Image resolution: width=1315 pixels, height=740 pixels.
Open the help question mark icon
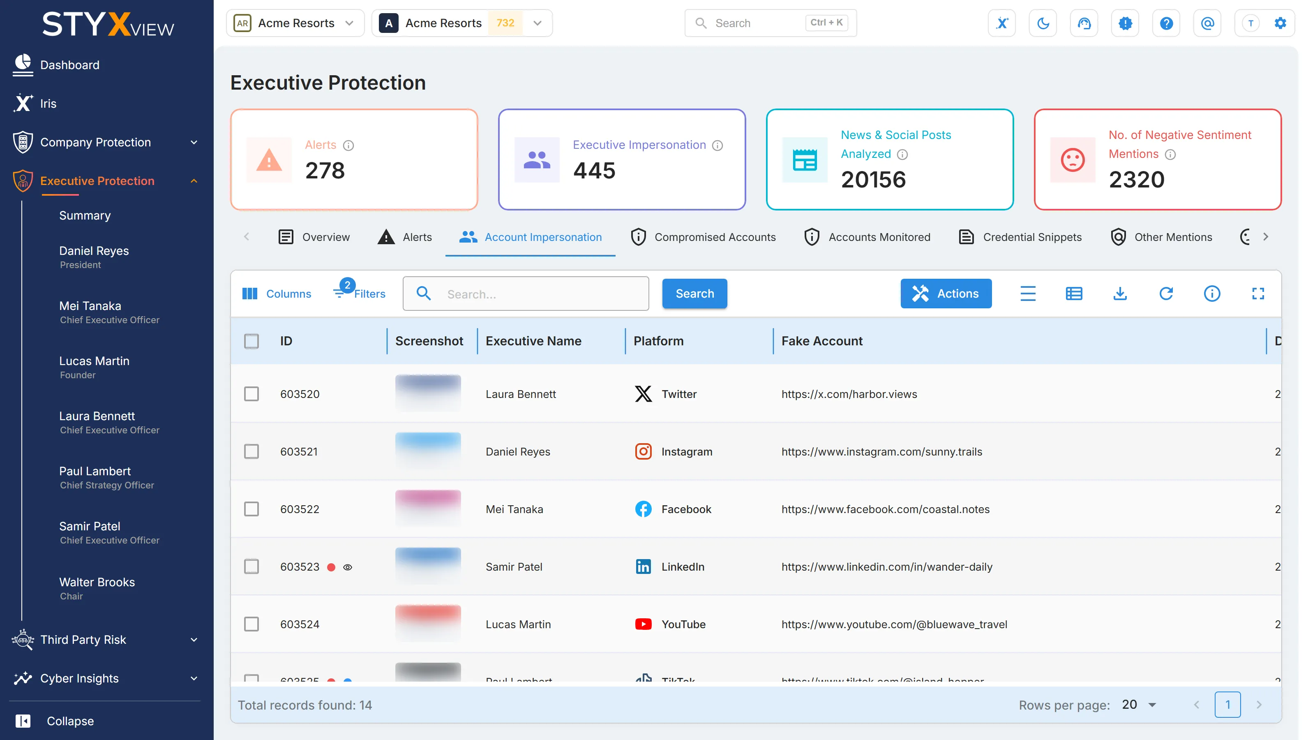tap(1166, 23)
